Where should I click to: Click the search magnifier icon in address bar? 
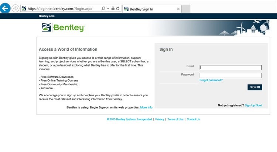103,8
